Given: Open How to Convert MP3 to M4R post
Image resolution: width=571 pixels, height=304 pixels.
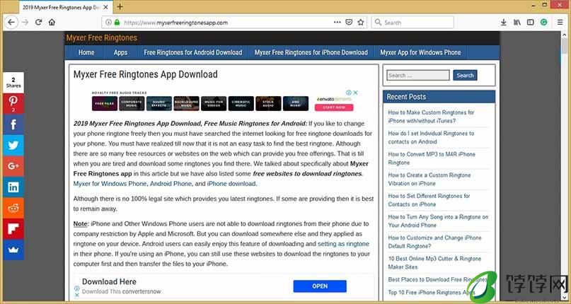Looking at the screenshot, I should pyautogui.click(x=432, y=158).
